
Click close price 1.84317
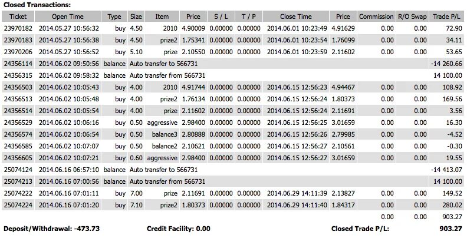tap(343, 205)
